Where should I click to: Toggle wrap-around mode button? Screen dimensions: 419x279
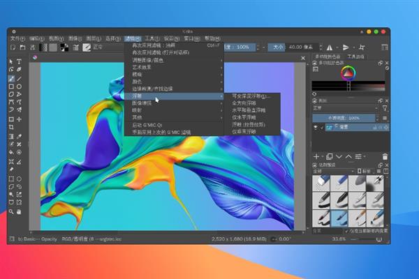pos(362,47)
